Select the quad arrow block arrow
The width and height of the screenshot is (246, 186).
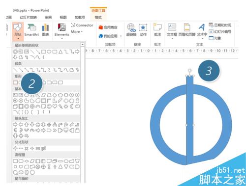click(49, 125)
